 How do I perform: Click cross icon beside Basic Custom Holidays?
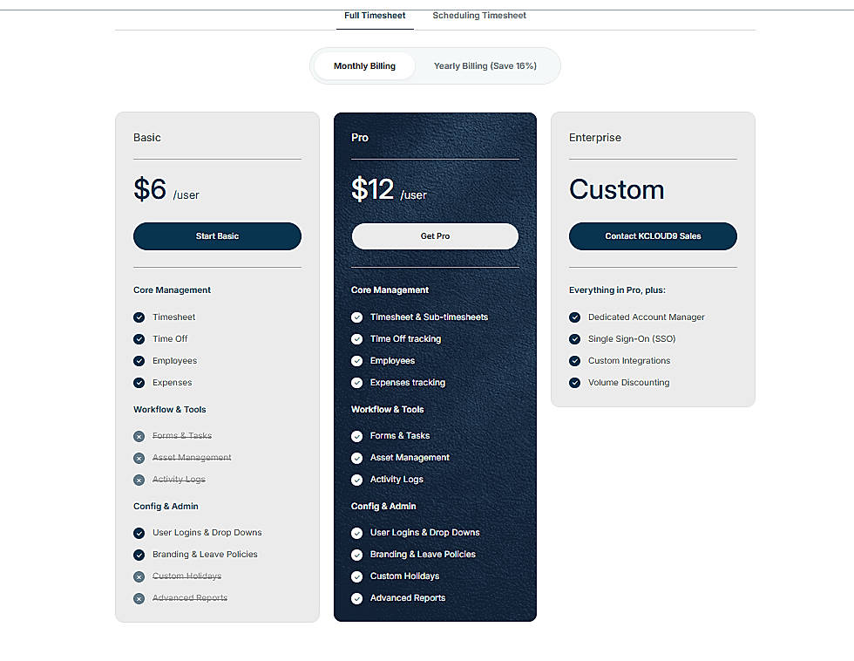tap(139, 576)
